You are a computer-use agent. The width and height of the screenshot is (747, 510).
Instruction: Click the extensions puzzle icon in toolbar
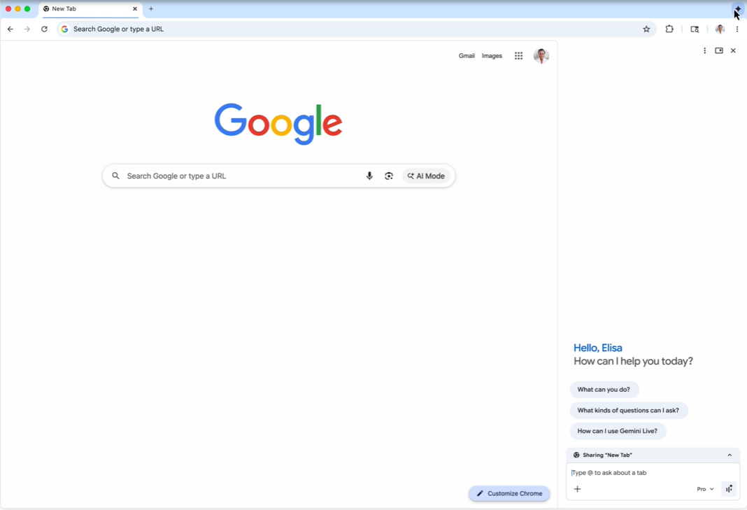coord(669,29)
